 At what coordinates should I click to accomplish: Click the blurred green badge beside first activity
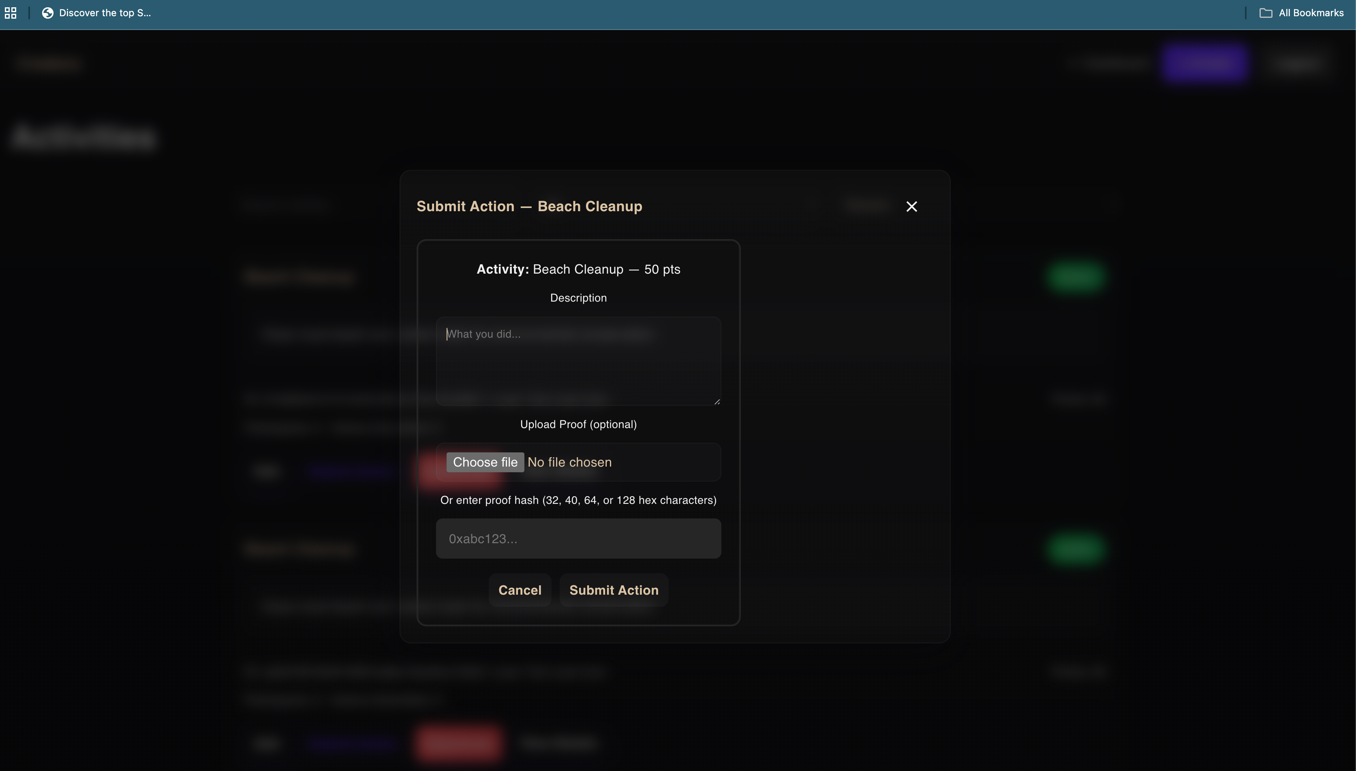[1076, 276]
